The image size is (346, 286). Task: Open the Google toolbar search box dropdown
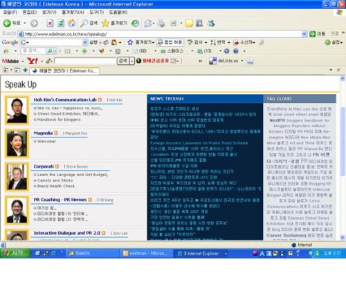point(85,42)
